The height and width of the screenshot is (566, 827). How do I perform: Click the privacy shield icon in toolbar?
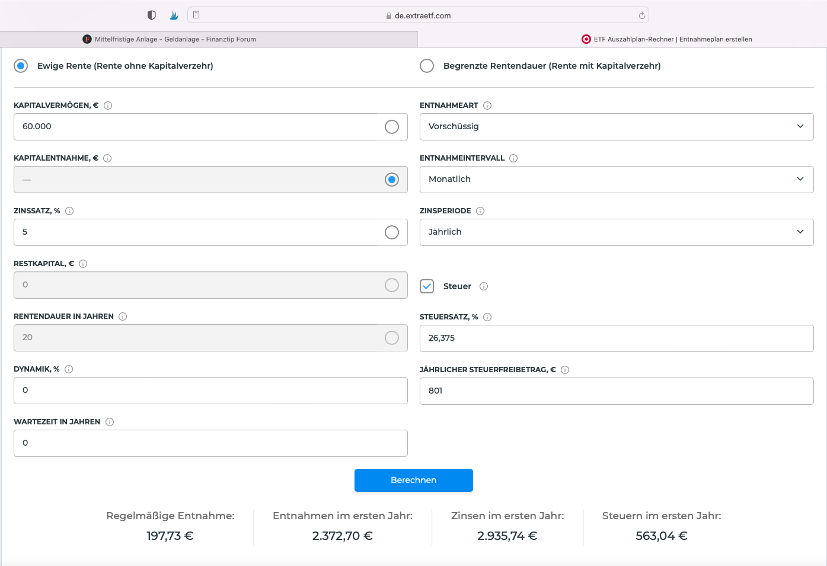(152, 15)
